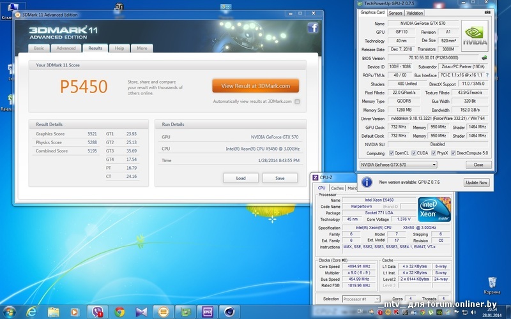Switch to the Basic tab in 3DMark 11
Viewport: 511px width, 319px height.
click(x=39, y=48)
